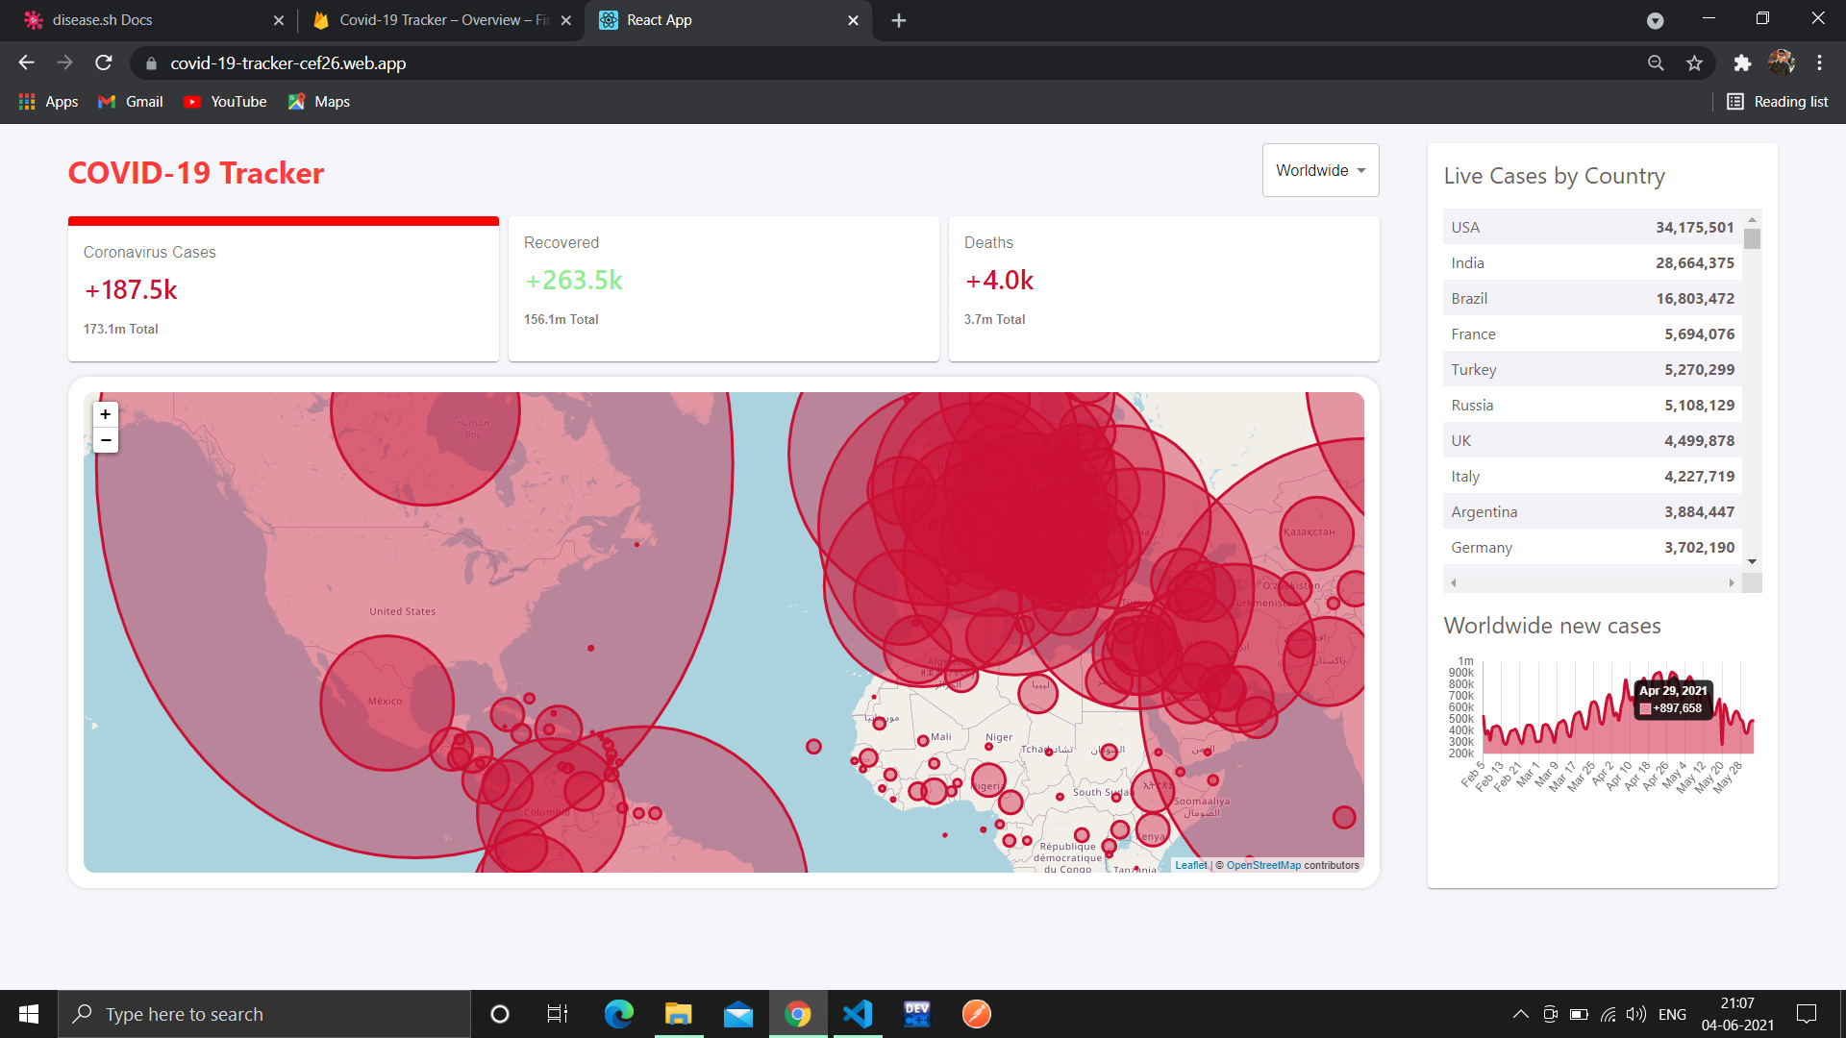The width and height of the screenshot is (1846, 1038).
Task: Click the Brazil cases row
Action: pyautogui.click(x=1593, y=298)
